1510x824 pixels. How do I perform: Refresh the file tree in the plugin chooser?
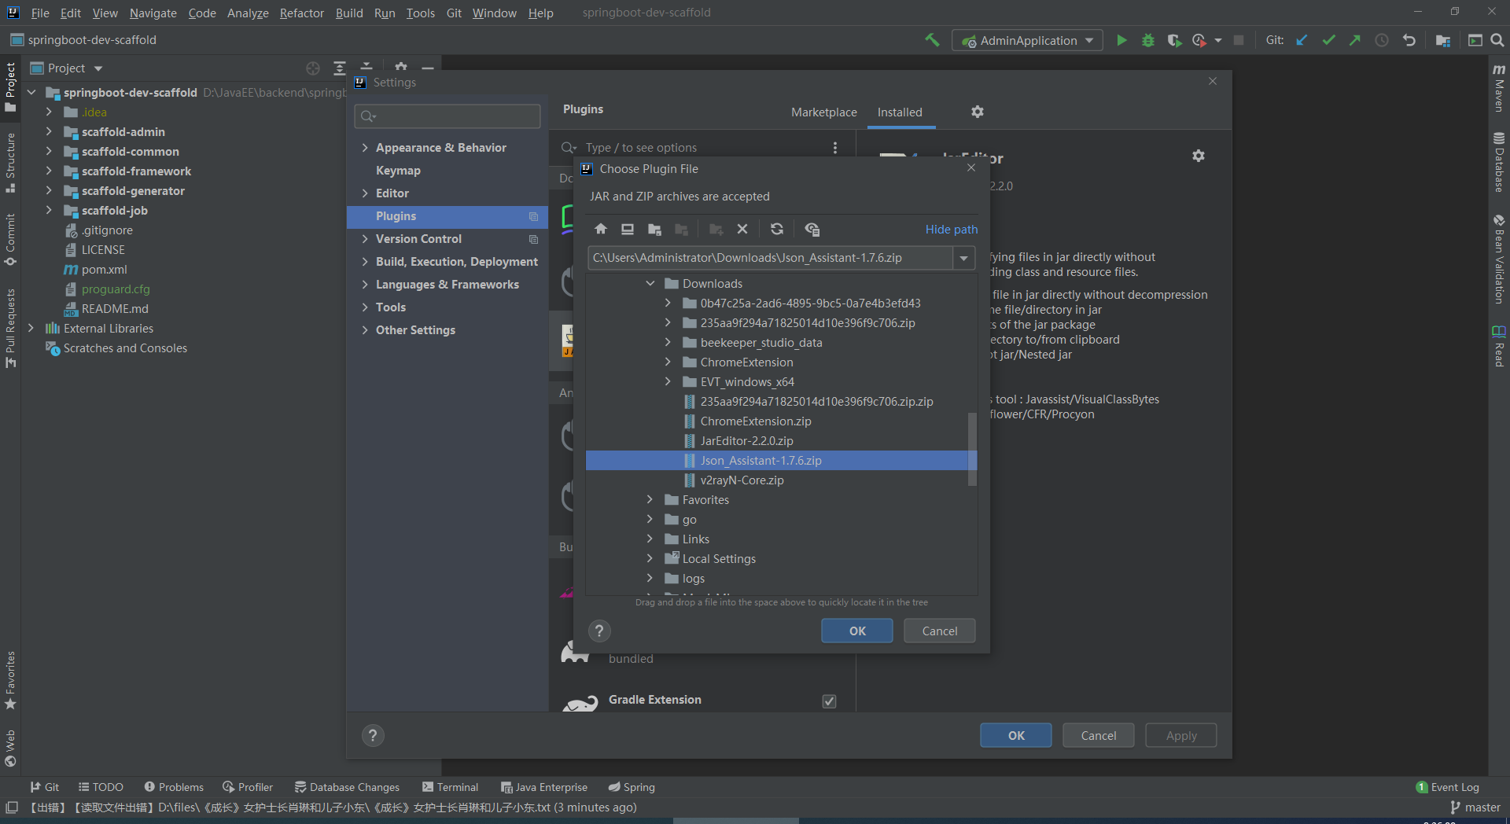pos(777,229)
